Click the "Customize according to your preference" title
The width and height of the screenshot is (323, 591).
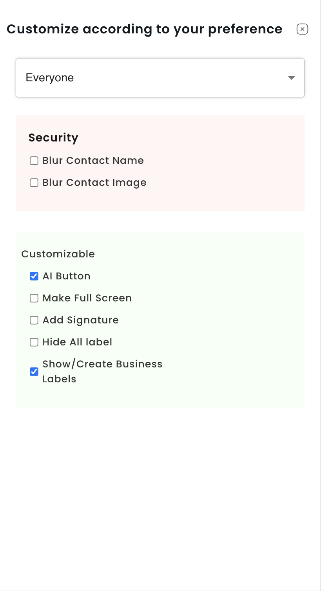(144, 29)
